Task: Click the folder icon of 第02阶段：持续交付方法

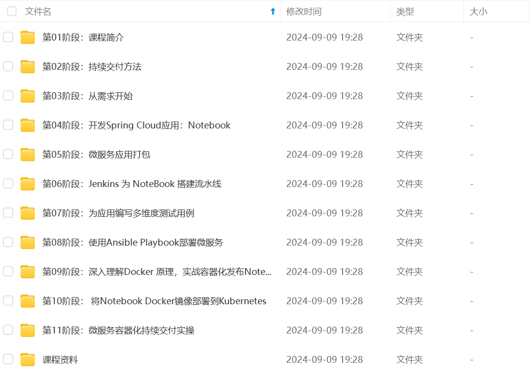Action: click(28, 66)
